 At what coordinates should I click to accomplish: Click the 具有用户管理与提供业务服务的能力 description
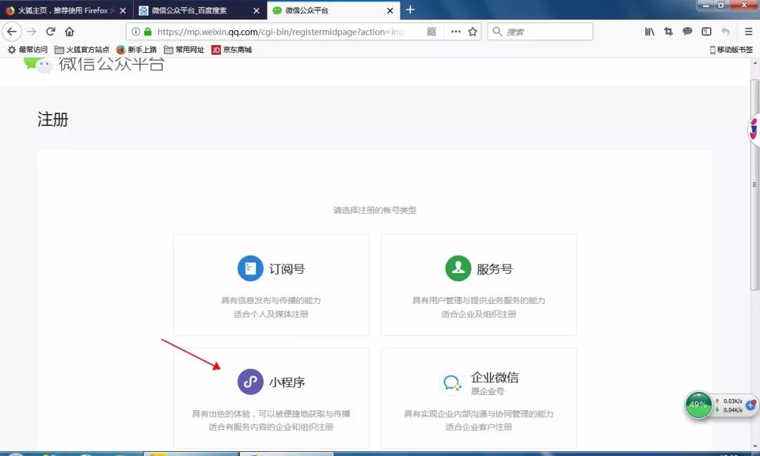click(479, 300)
